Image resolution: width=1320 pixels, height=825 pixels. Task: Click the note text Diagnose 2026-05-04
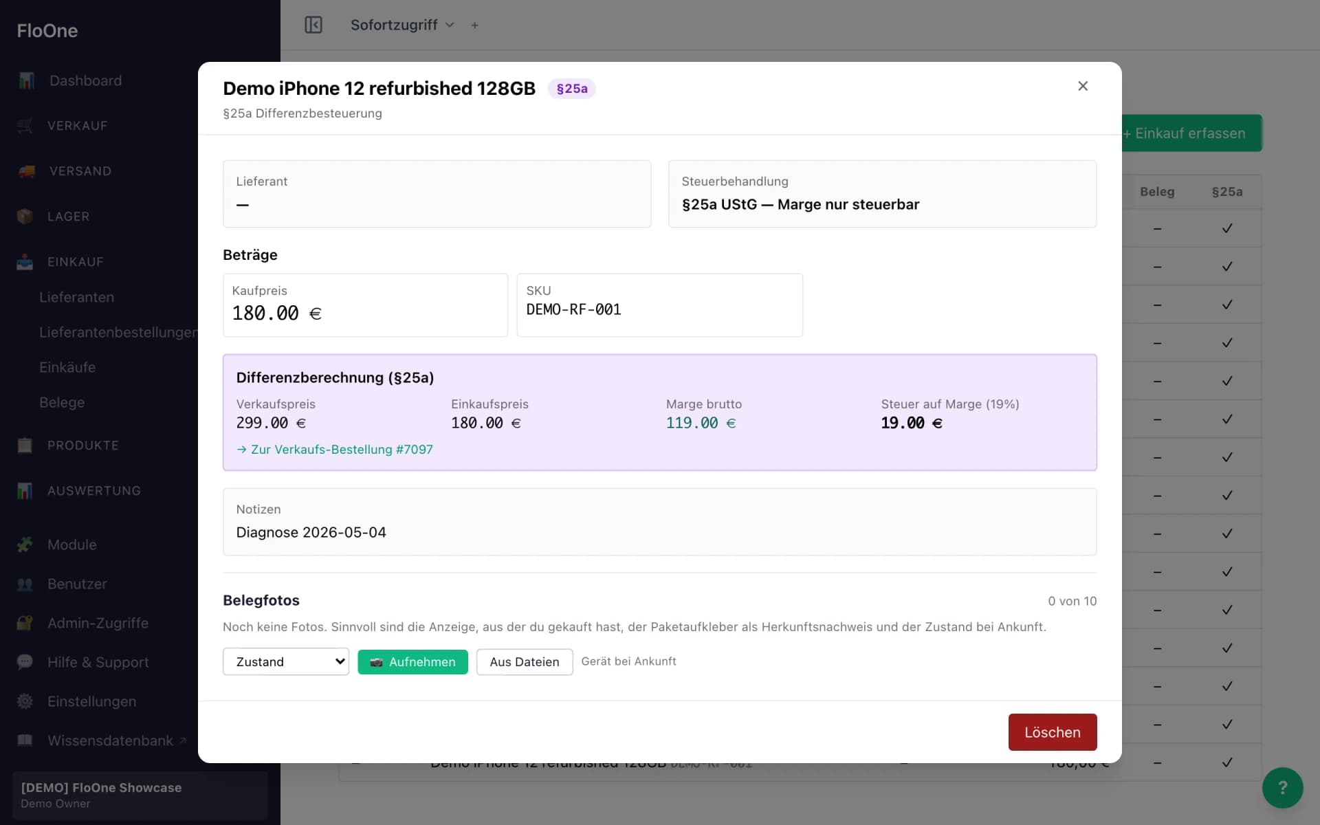[311, 532]
